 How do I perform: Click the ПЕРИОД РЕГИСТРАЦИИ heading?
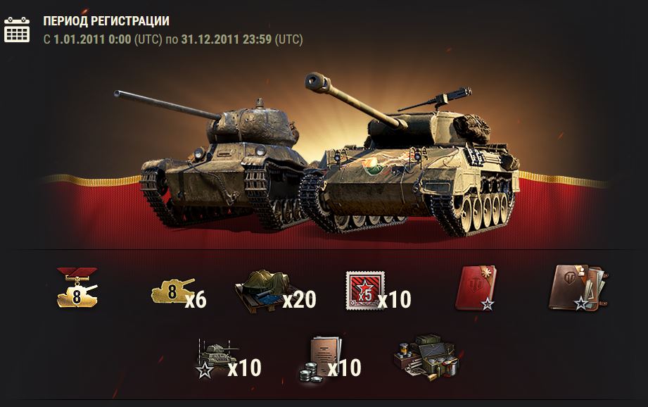pos(106,21)
